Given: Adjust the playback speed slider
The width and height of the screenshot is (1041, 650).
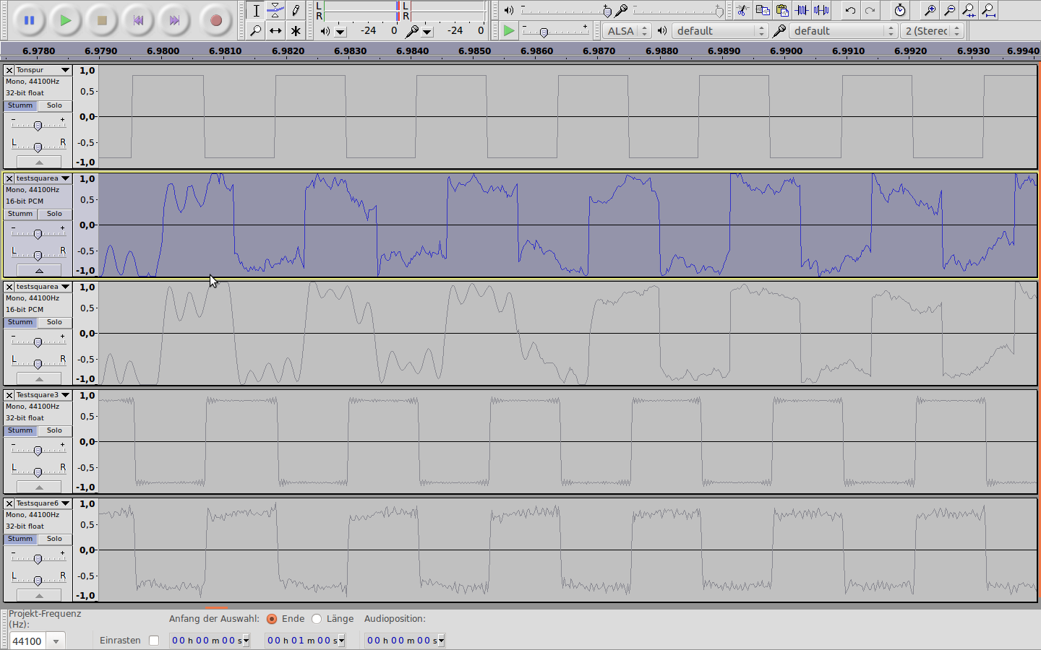Looking at the screenshot, I should pos(555,31).
